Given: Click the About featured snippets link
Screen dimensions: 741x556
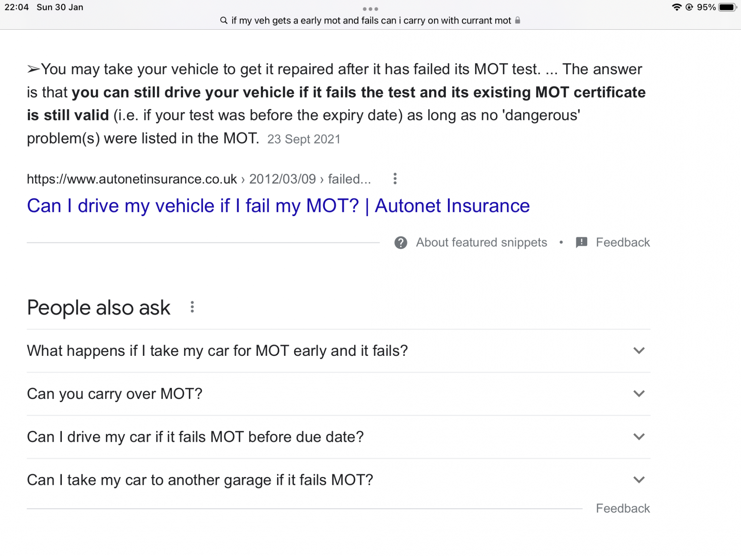Looking at the screenshot, I should (481, 242).
